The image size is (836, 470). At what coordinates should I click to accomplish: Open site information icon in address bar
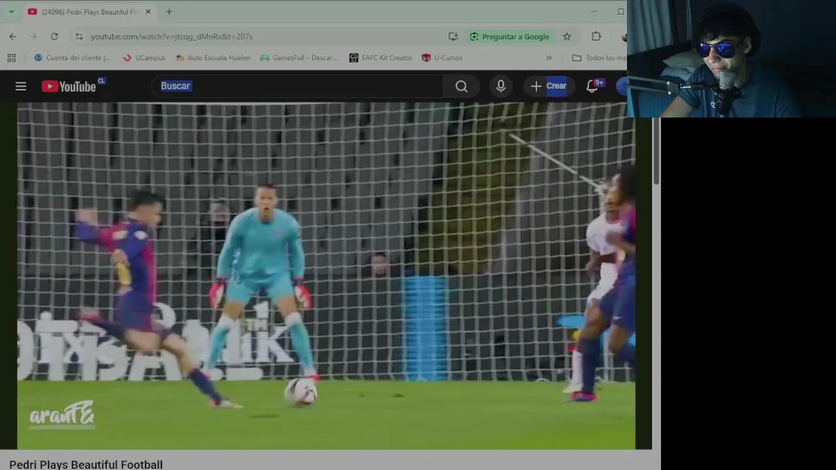click(79, 37)
